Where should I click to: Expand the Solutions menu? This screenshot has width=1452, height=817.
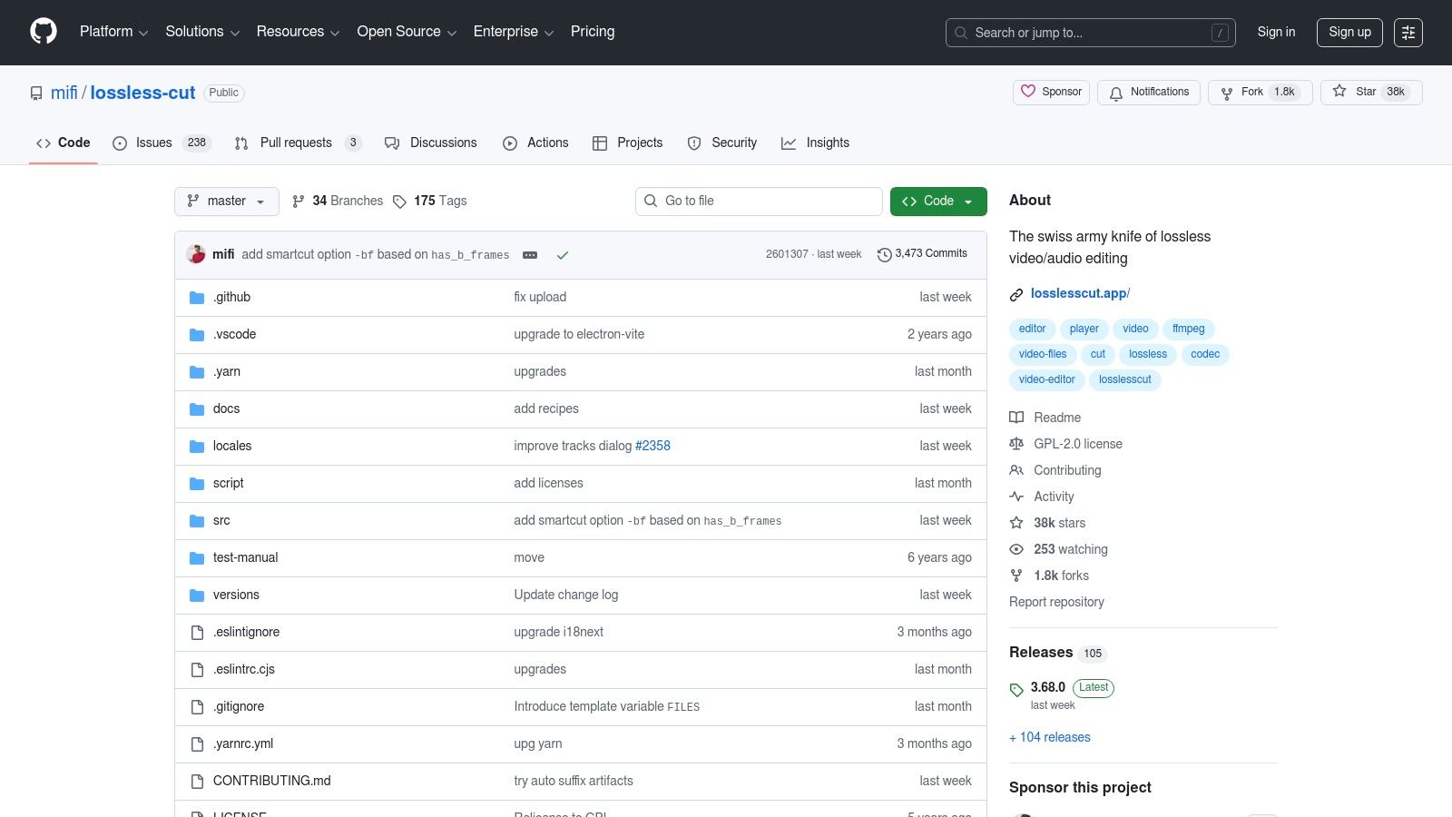pyautogui.click(x=202, y=32)
